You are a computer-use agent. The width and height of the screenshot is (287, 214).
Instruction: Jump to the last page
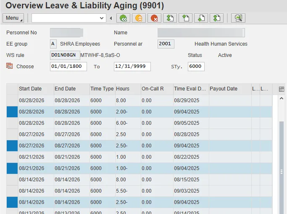click(x=216, y=18)
